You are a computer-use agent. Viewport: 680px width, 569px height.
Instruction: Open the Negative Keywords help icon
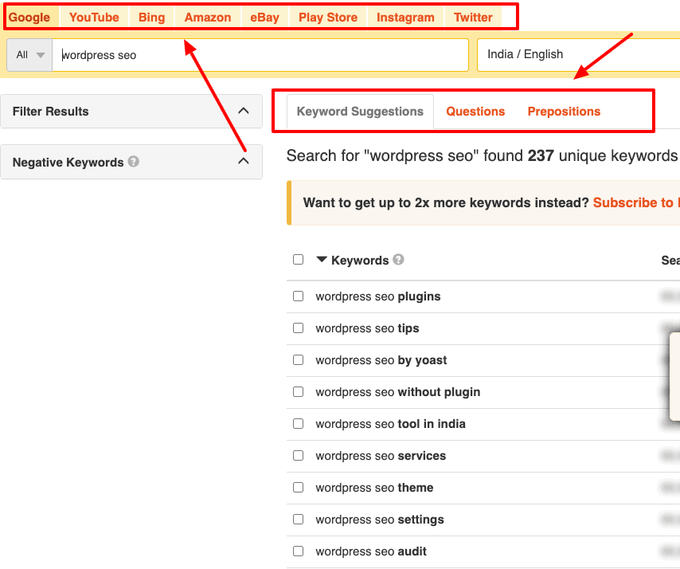pyautogui.click(x=134, y=162)
